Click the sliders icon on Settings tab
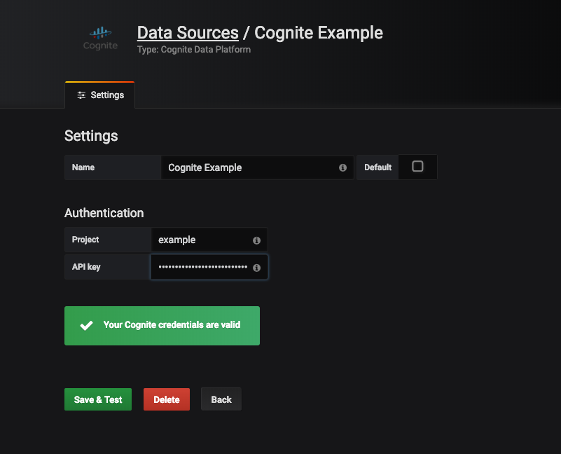The image size is (561, 454). click(81, 95)
